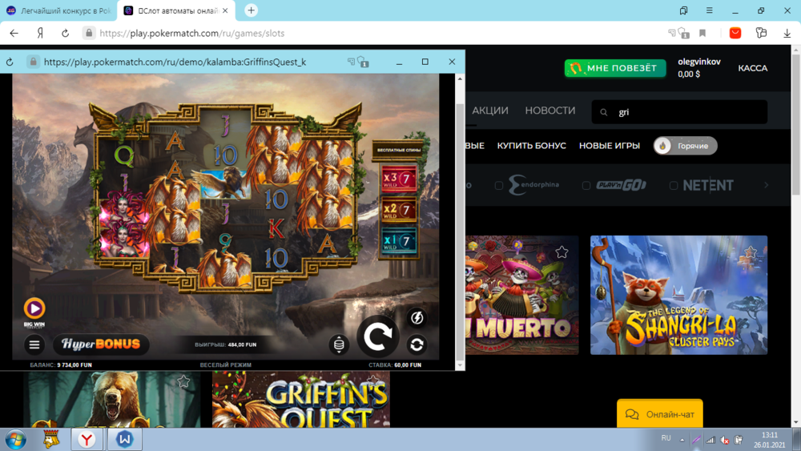Screen dimensions: 801x451
Task: Favorite the bear game with the star
Action: [183, 381]
